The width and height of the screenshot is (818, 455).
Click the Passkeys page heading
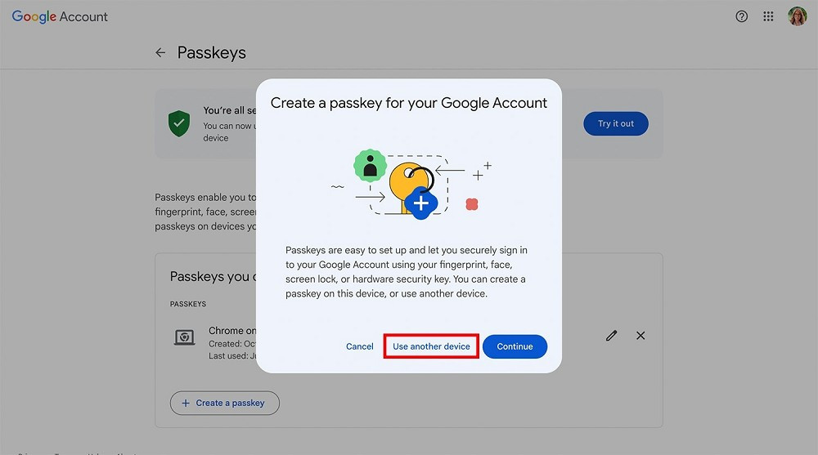(x=212, y=53)
